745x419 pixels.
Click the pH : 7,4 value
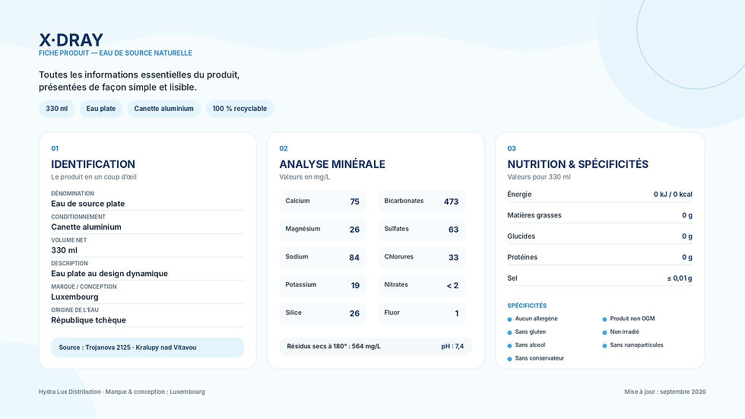pyautogui.click(x=452, y=346)
